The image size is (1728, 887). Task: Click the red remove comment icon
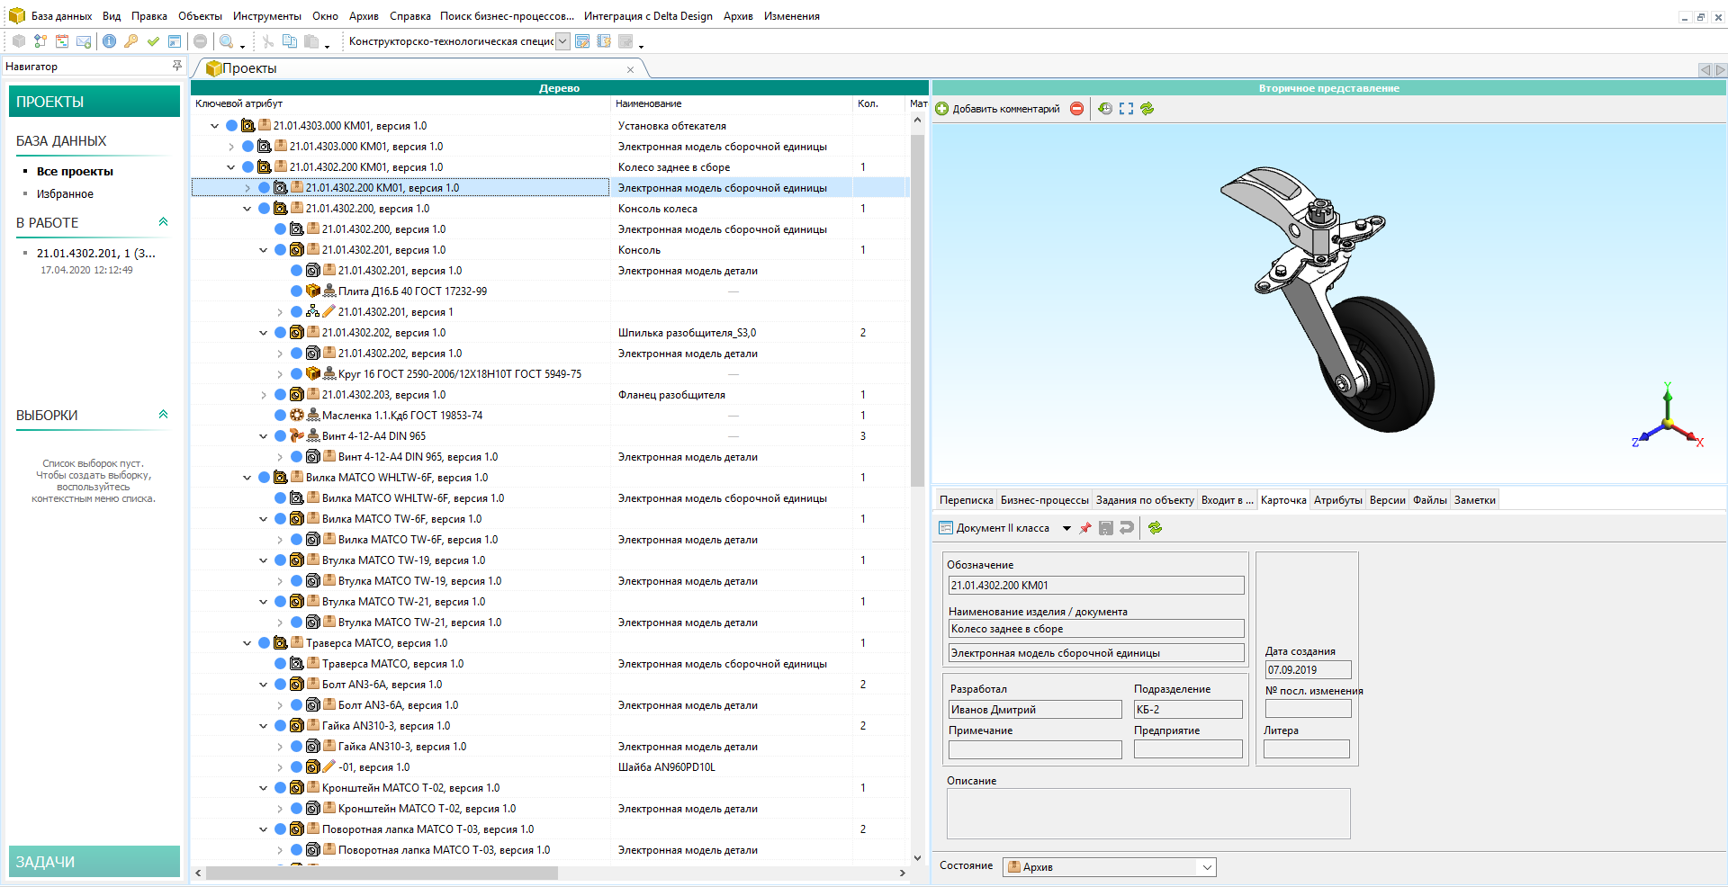(x=1076, y=109)
